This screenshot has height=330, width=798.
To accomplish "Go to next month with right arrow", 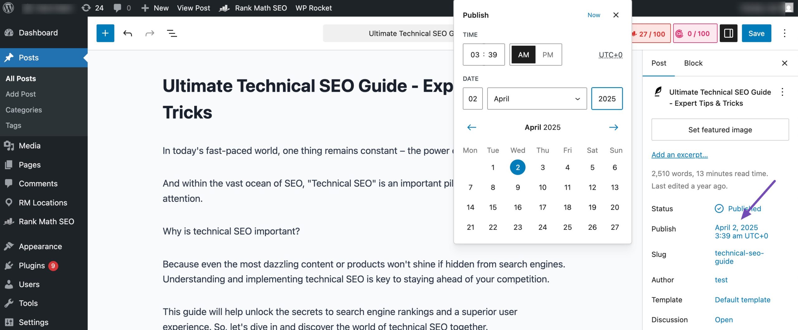I will 613,127.
